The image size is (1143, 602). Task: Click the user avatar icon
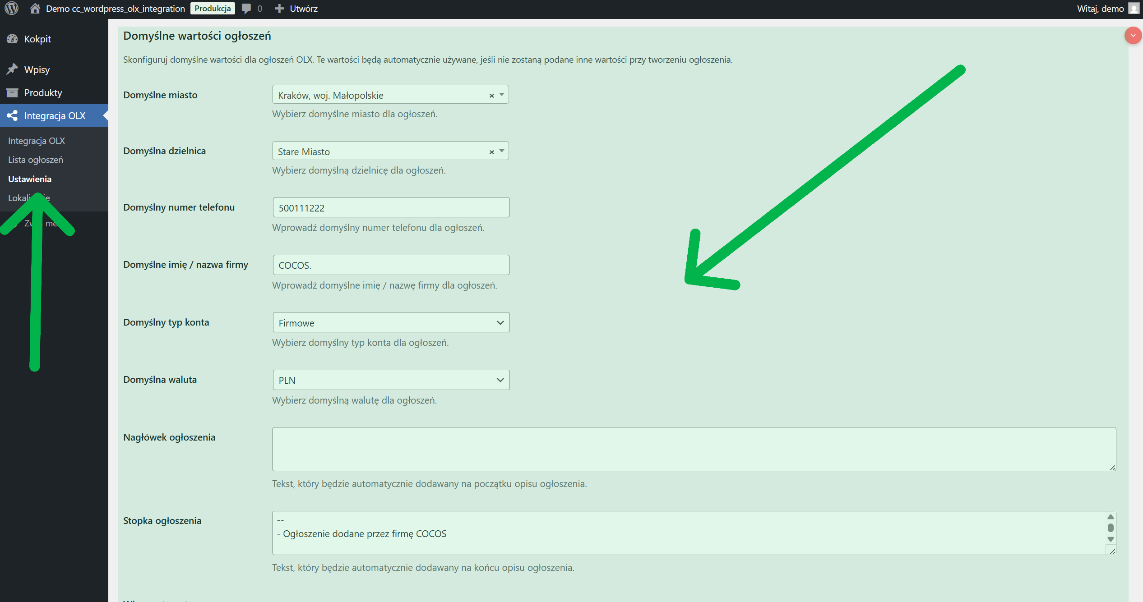tap(1134, 9)
